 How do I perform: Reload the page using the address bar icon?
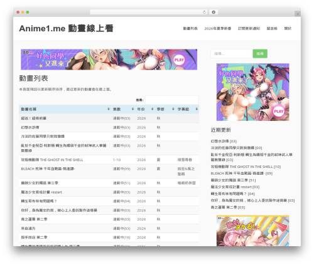coord(204,12)
